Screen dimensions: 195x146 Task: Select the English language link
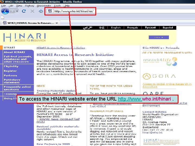coord(116,28)
